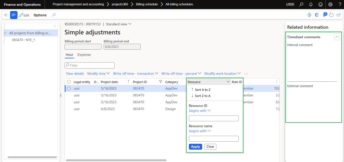The image size is (344, 162).
Task: Select the first ussi row radio button
Action: [x=69, y=89]
